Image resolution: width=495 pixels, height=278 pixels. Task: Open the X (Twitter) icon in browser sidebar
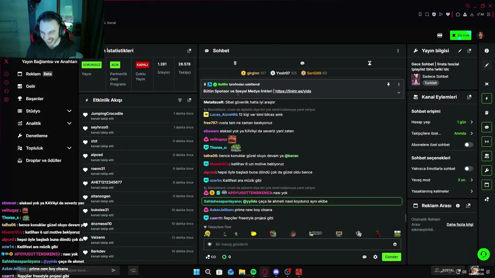tap(6, 61)
